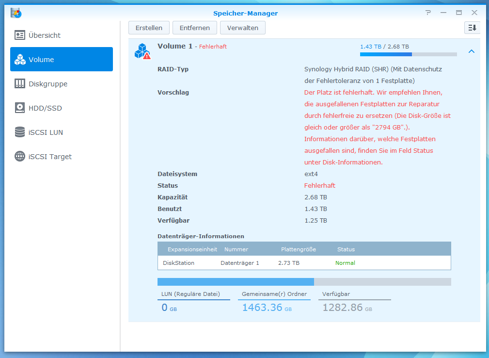
Task: Click the Speicher-Manager window title
Action: [245, 13]
